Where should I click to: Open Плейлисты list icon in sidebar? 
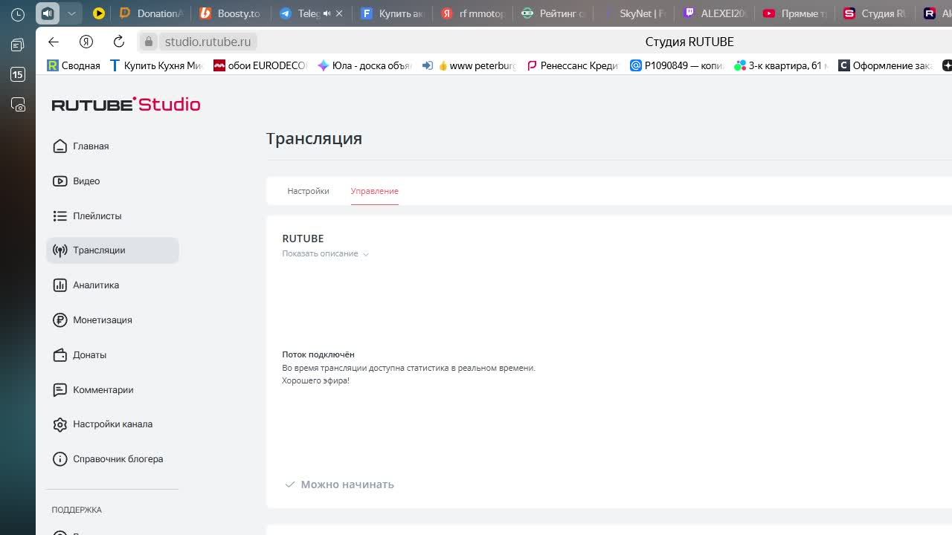pyautogui.click(x=60, y=216)
